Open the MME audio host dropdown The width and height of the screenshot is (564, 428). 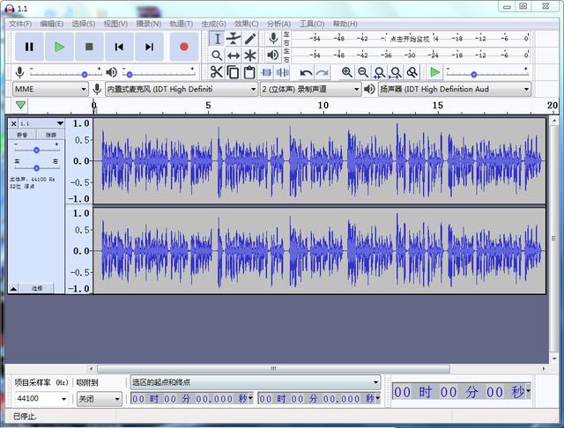[49, 89]
